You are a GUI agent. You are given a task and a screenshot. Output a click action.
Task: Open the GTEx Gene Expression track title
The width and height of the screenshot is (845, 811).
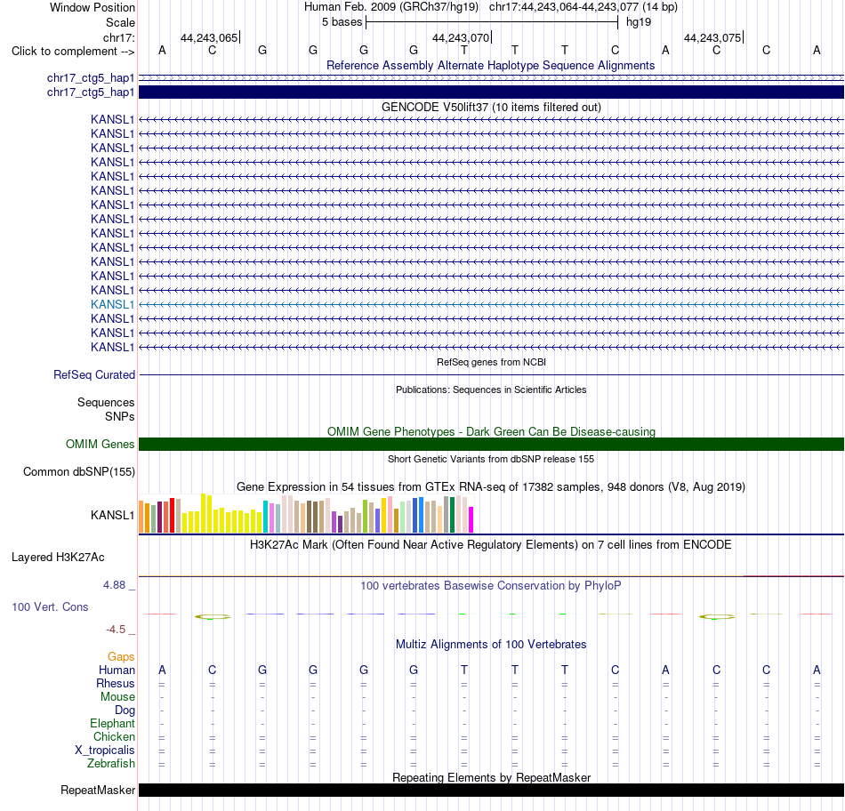click(491, 486)
